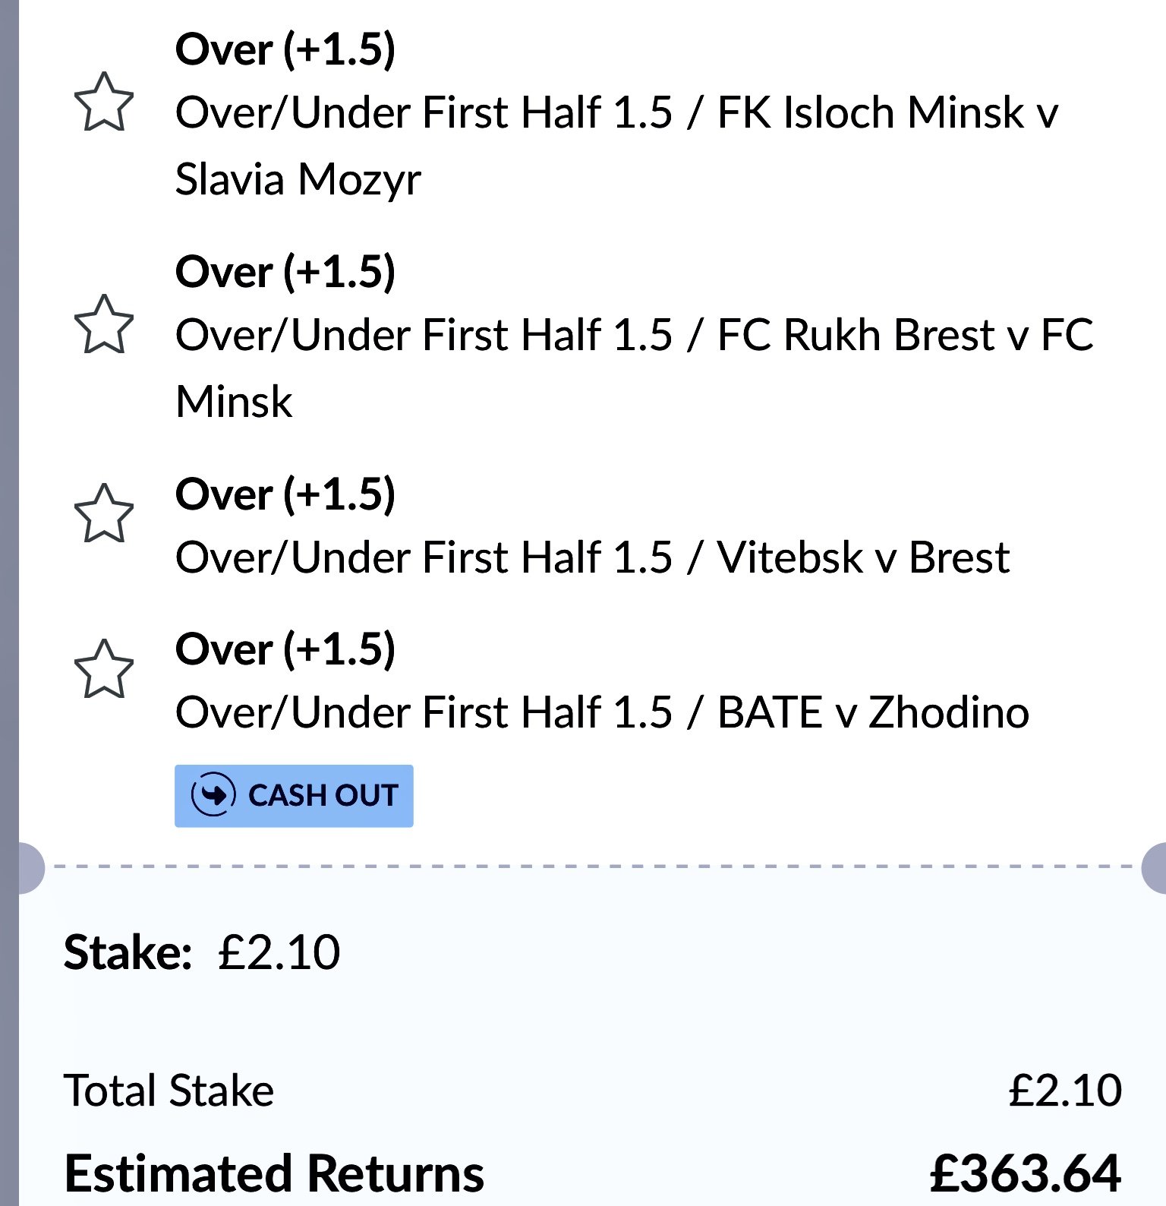The image size is (1166, 1206).
Task: Tap the circular arrow icon in Cash Out
Action: click(x=213, y=795)
